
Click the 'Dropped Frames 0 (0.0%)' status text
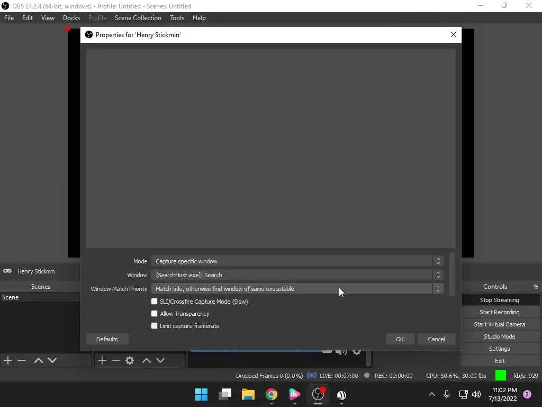(x=269, y=376)
